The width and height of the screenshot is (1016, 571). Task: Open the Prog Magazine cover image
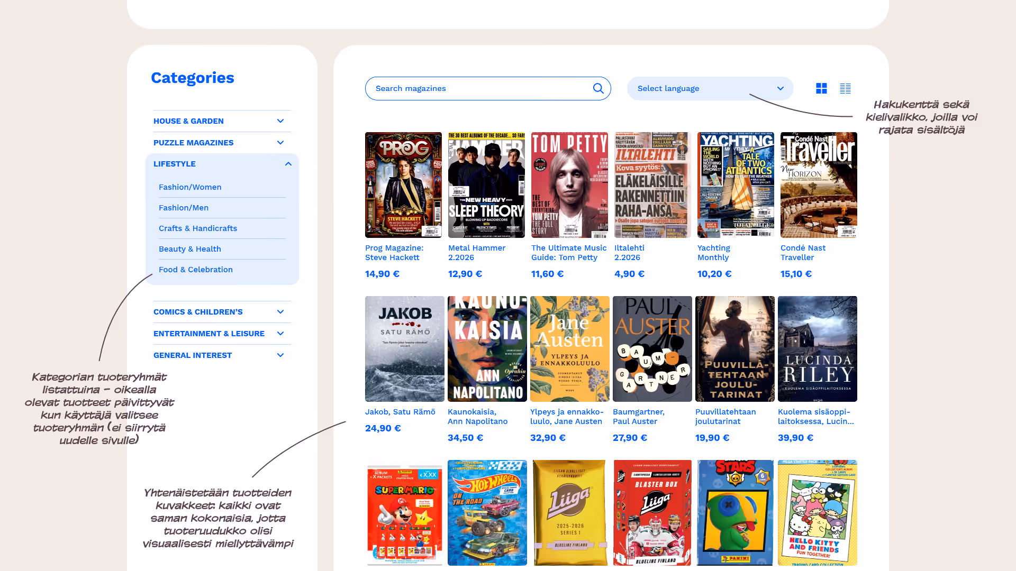coord(403,185)
